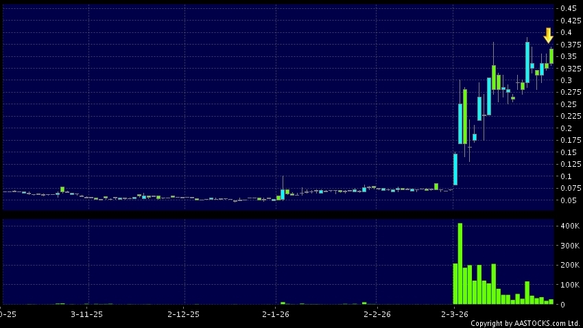Select the 0.3 price level label
Image resolution: width=583 pixels, height=328 pixels.
point(567,80)
